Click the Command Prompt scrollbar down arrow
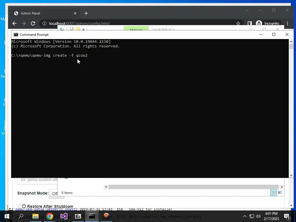The height and width of the screenshot is (222, 296). click(291, 175)
